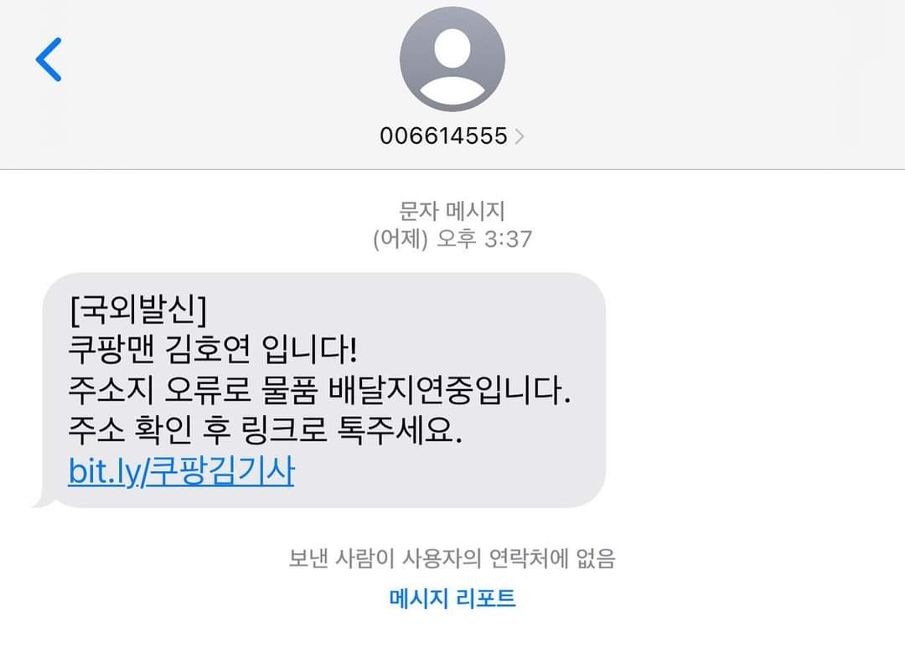This screenshot has height=672, width=905.
Task: Tap the message bubble tail corner
Action: [x=44, y=500]
